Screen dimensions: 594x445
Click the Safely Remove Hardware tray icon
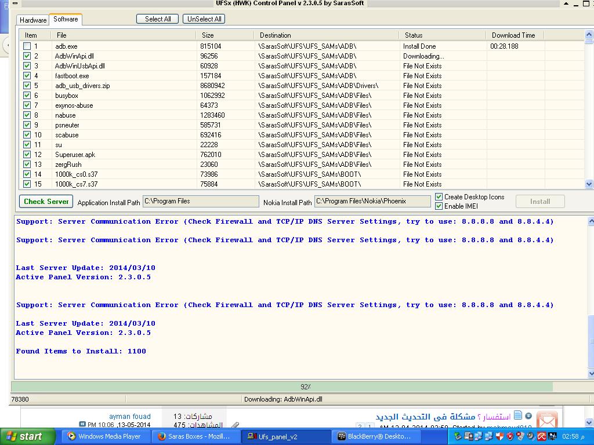coord(458,436)
